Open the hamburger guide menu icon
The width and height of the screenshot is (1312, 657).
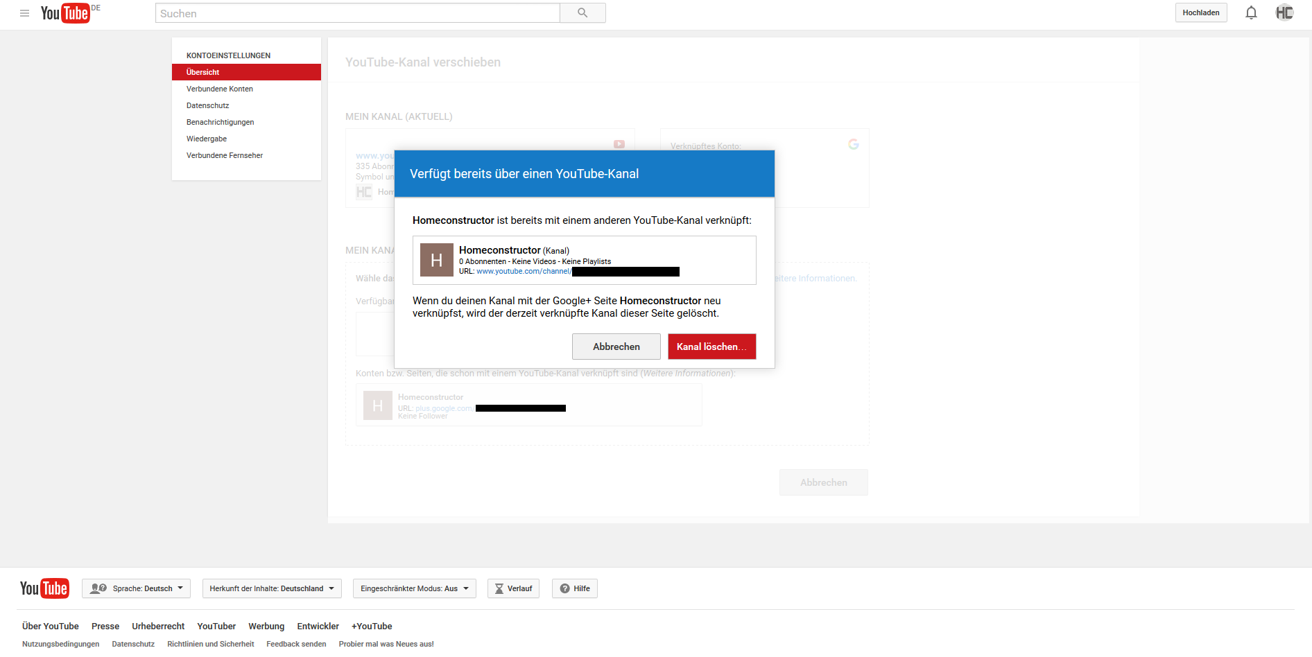(x=24, y=13)
